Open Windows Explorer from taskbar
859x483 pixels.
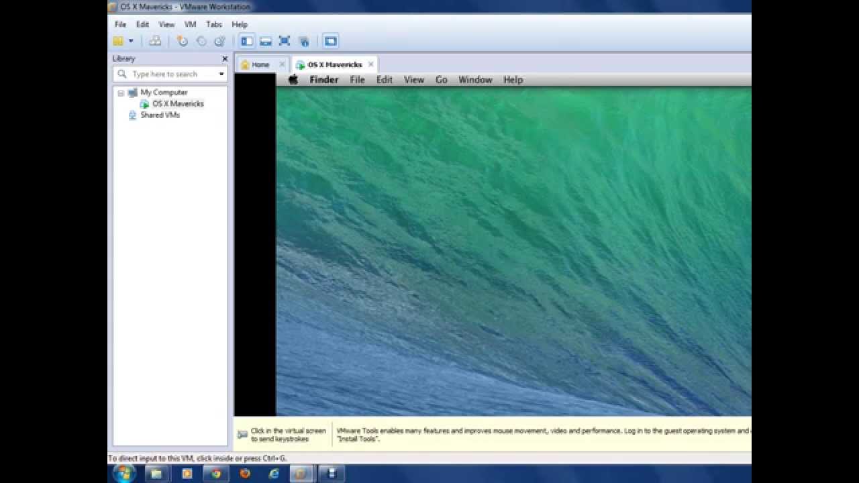click(156, 474)
